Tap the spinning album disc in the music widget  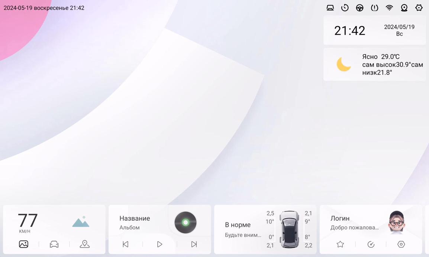tap(185, 222)
